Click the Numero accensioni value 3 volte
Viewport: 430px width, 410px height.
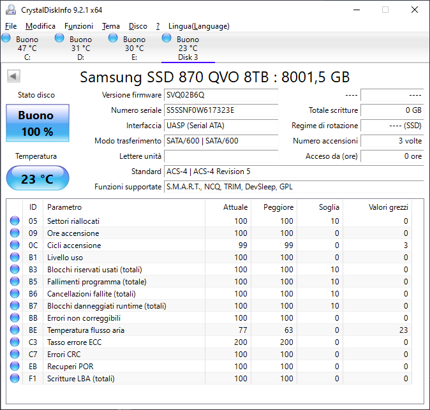[x=392, y=141]
